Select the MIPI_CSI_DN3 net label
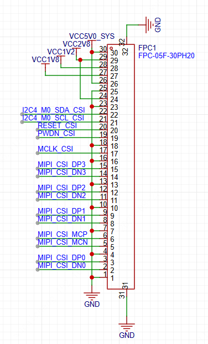This screenshot has width=208, height=344. (x=62, y=172)
